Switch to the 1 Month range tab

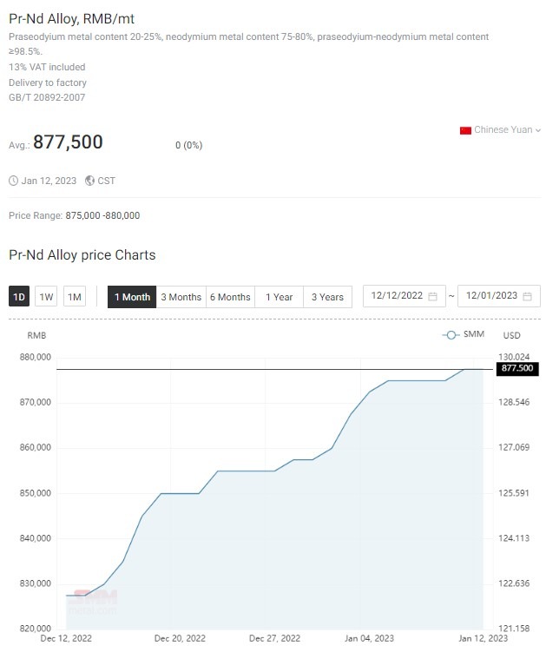click(132, 297)
